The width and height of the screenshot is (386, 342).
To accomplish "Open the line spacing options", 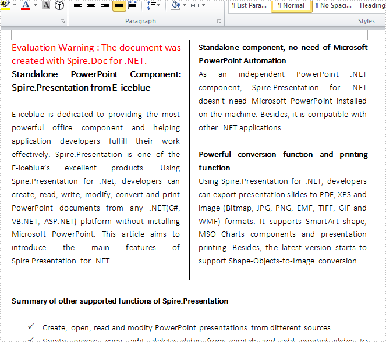I will [153, 5].
